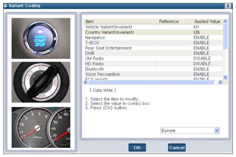The image size is (236, 157).
Task: Click the Item column header
Action: coord(120,21)
